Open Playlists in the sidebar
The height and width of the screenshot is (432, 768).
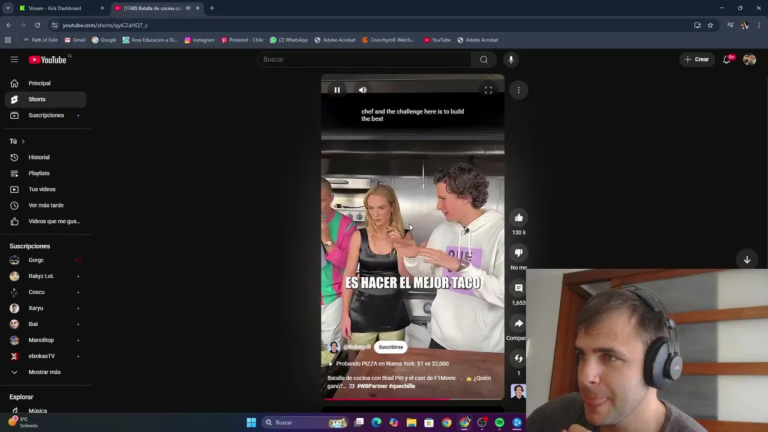click(45, 173)
